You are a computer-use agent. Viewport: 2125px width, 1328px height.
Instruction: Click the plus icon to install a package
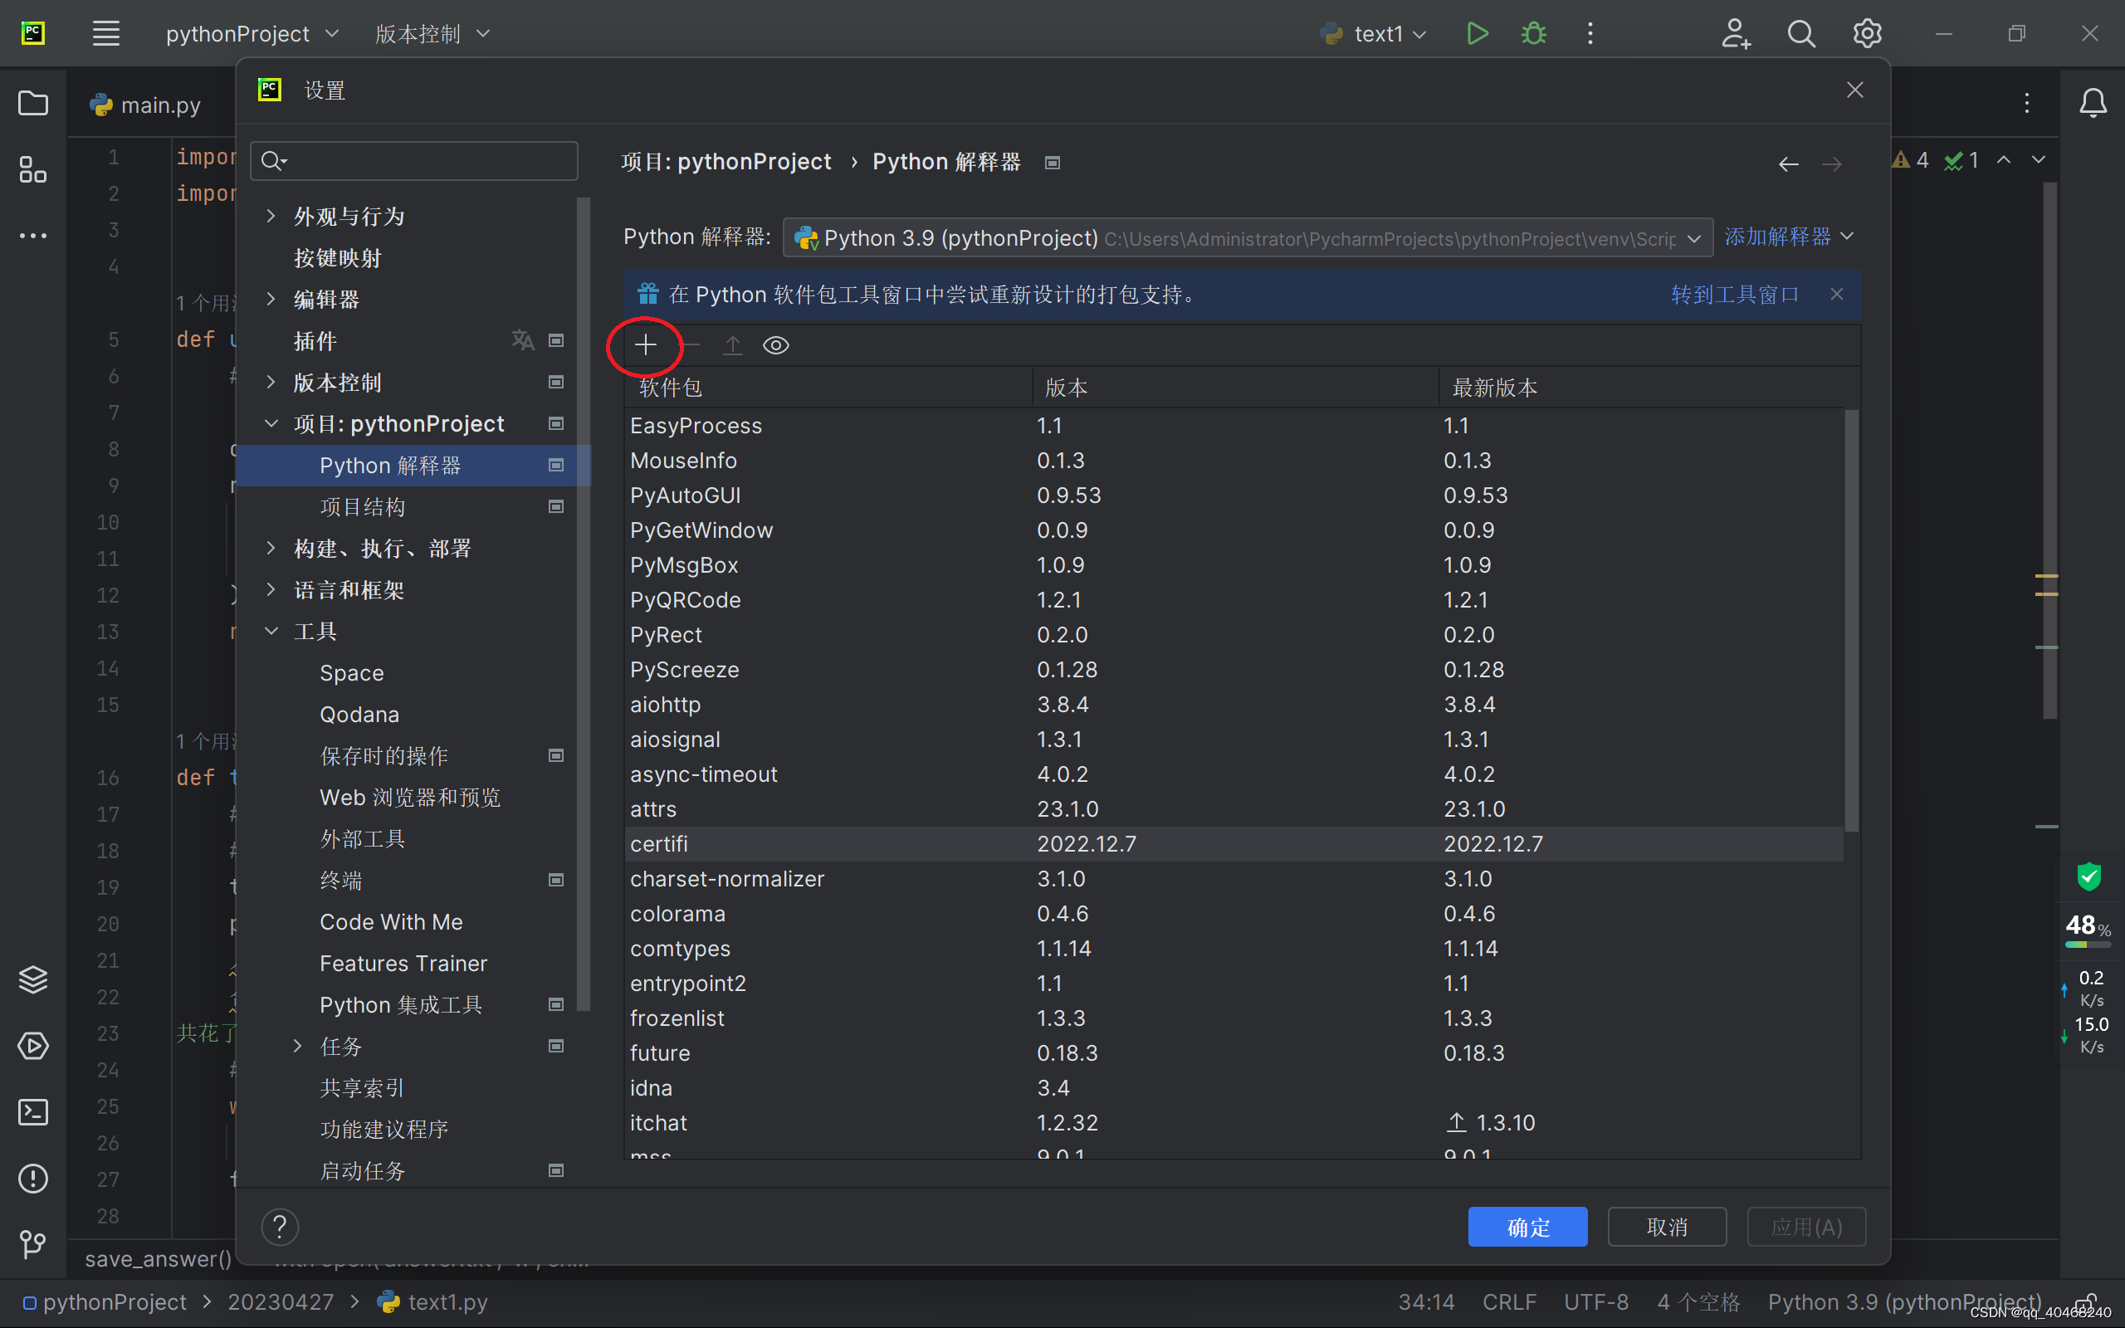(646, 345)
